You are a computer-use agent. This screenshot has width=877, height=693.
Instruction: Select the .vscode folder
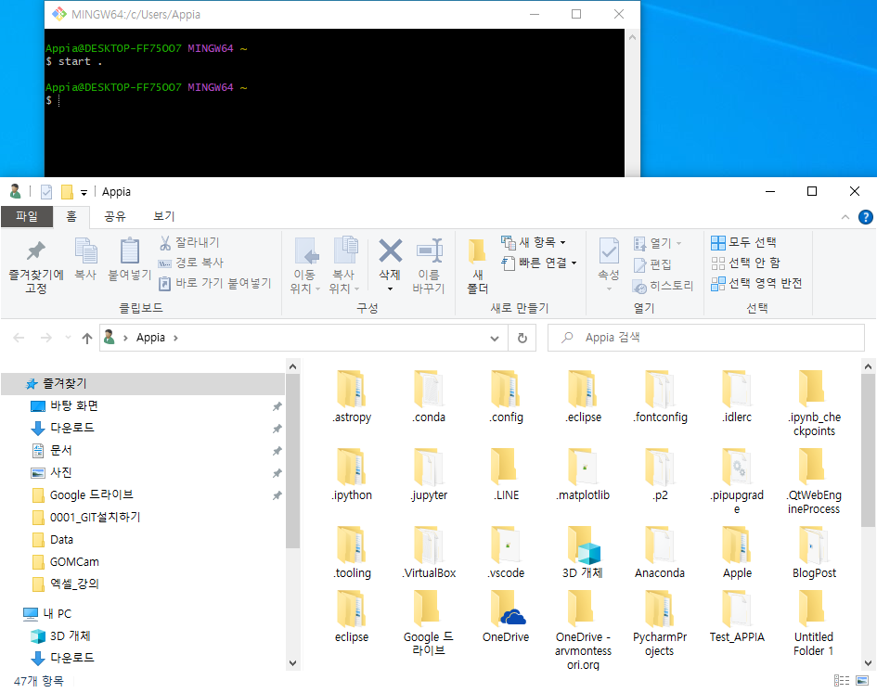pyautogui.click(x=506, y=553)
